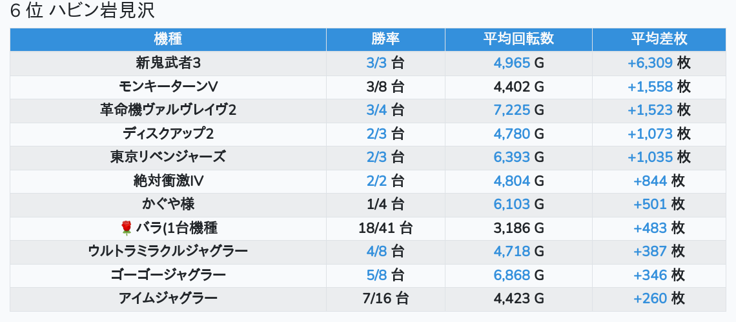The height and width of the screenshot is (322, 736).
Task: Click the 機種 column header
Action: tap(168, 39)
